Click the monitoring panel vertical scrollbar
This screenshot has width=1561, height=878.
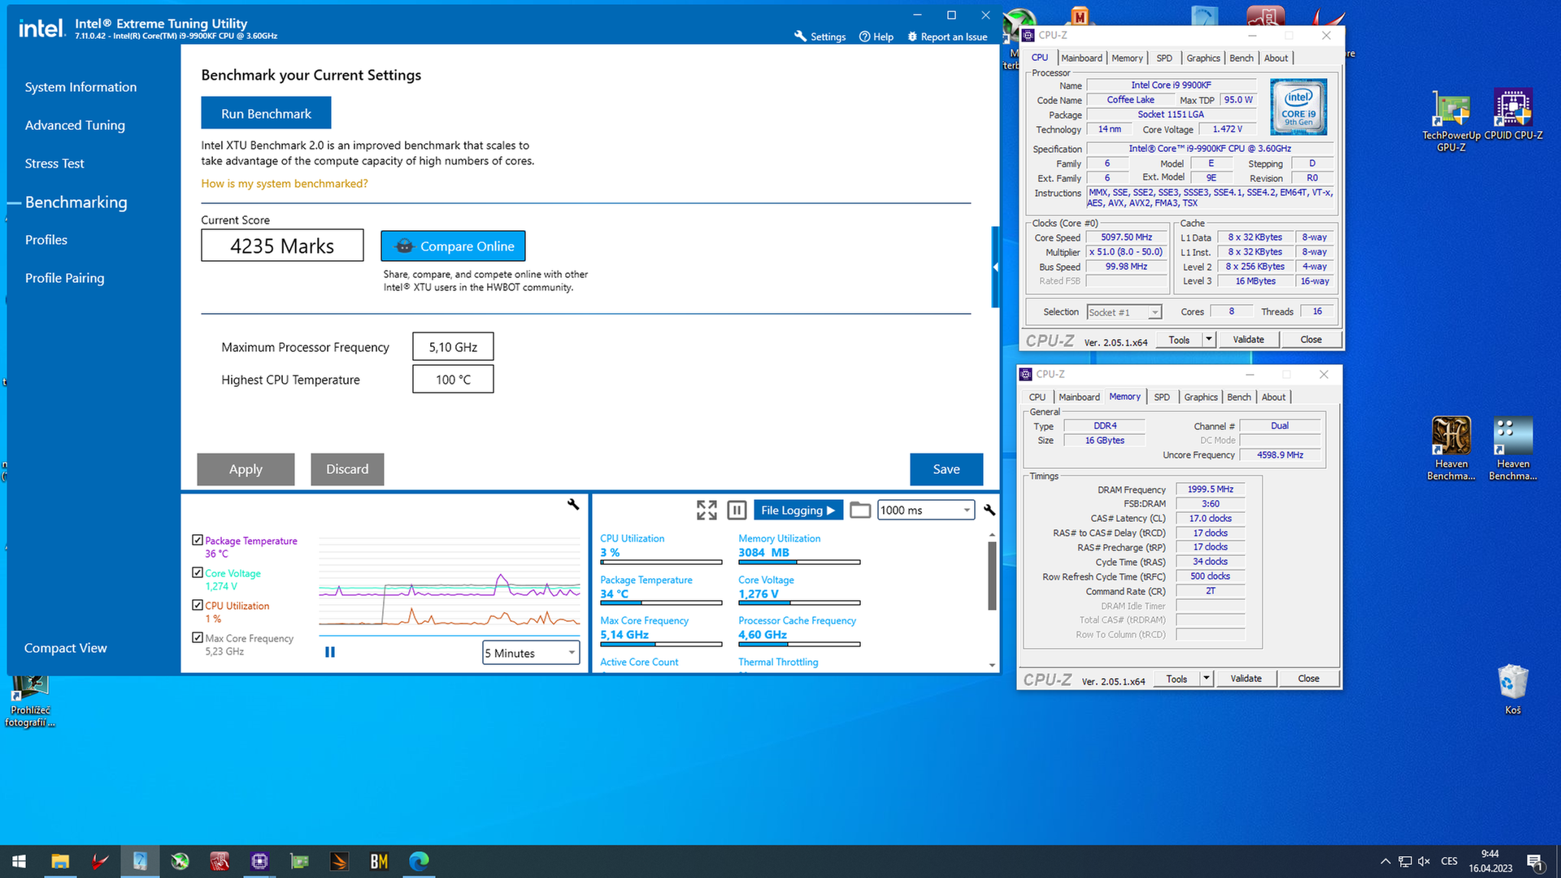click(992, 576)
